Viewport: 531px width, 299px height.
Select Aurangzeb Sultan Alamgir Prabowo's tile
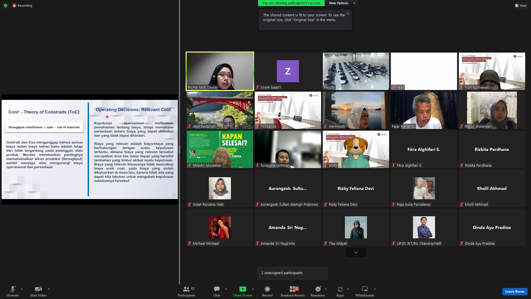[x=288, y=188]
